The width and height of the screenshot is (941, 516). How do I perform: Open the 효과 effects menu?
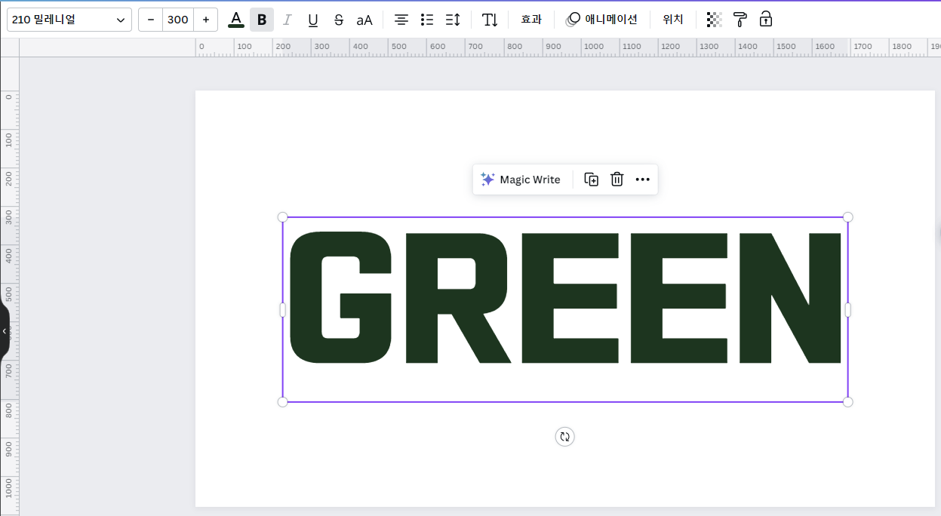click(x=530, y=20)
